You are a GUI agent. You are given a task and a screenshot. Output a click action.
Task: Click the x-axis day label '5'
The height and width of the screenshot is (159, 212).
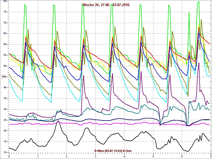[x=153, y=157]
